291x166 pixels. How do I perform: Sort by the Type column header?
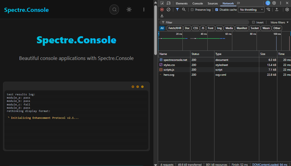pyautogui.click(x=237, y=54)
